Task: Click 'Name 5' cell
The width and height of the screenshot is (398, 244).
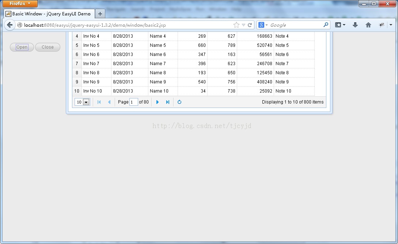Action: pos(163,45)
